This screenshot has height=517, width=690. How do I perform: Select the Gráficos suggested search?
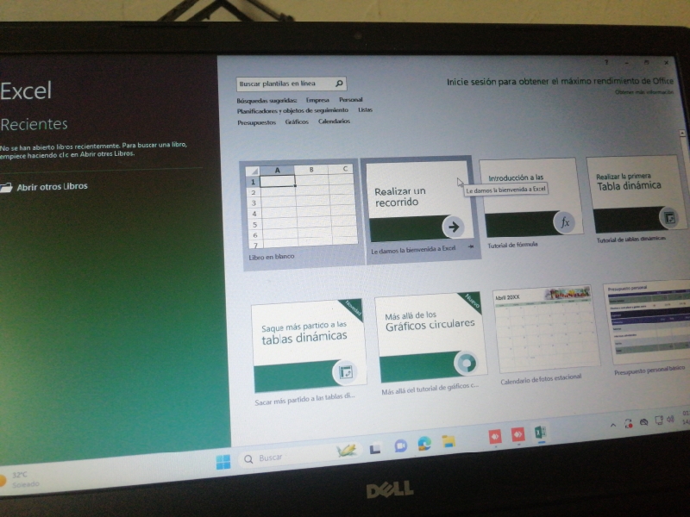[x=297, y=121]
